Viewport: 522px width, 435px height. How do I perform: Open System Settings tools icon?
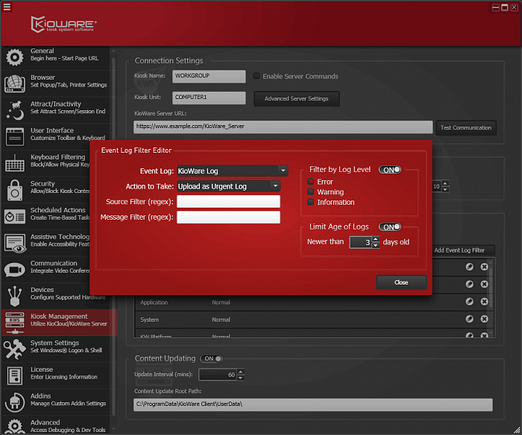(x=14, y=349)
